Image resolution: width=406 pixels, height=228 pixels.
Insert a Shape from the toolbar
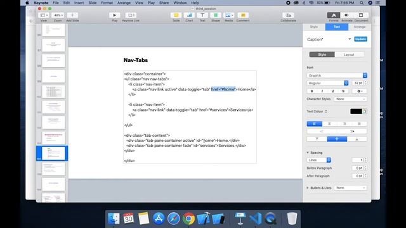point(216,15)
